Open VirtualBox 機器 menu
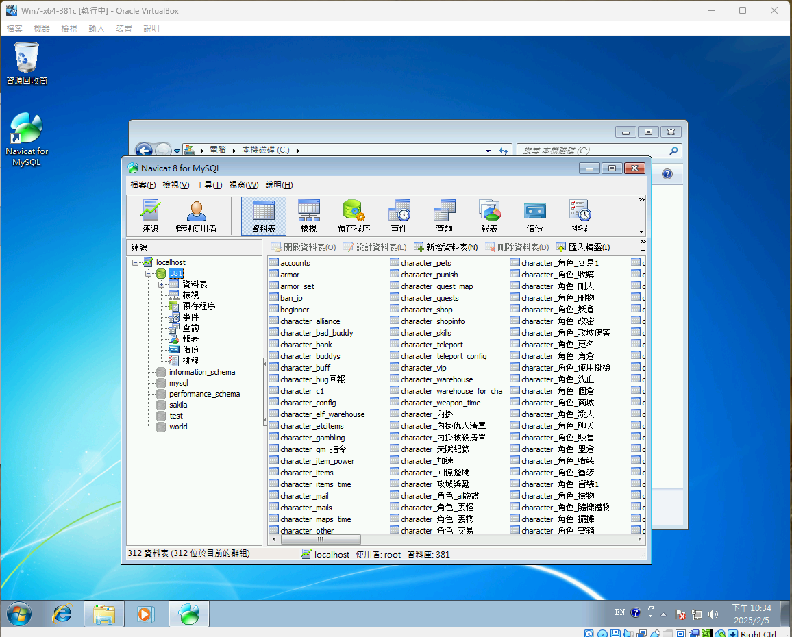This screenshot has width=792, height=637. pyautogui.click(x=42, y=29)
